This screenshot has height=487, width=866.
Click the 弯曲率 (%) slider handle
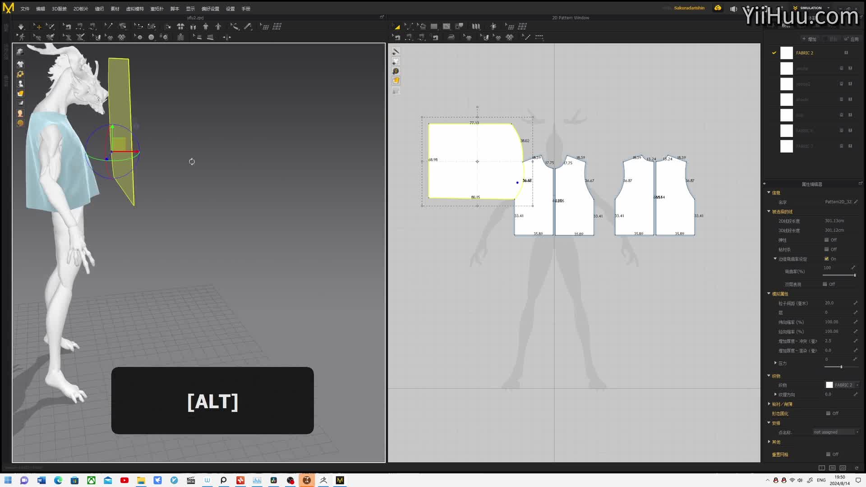(854, 275)
